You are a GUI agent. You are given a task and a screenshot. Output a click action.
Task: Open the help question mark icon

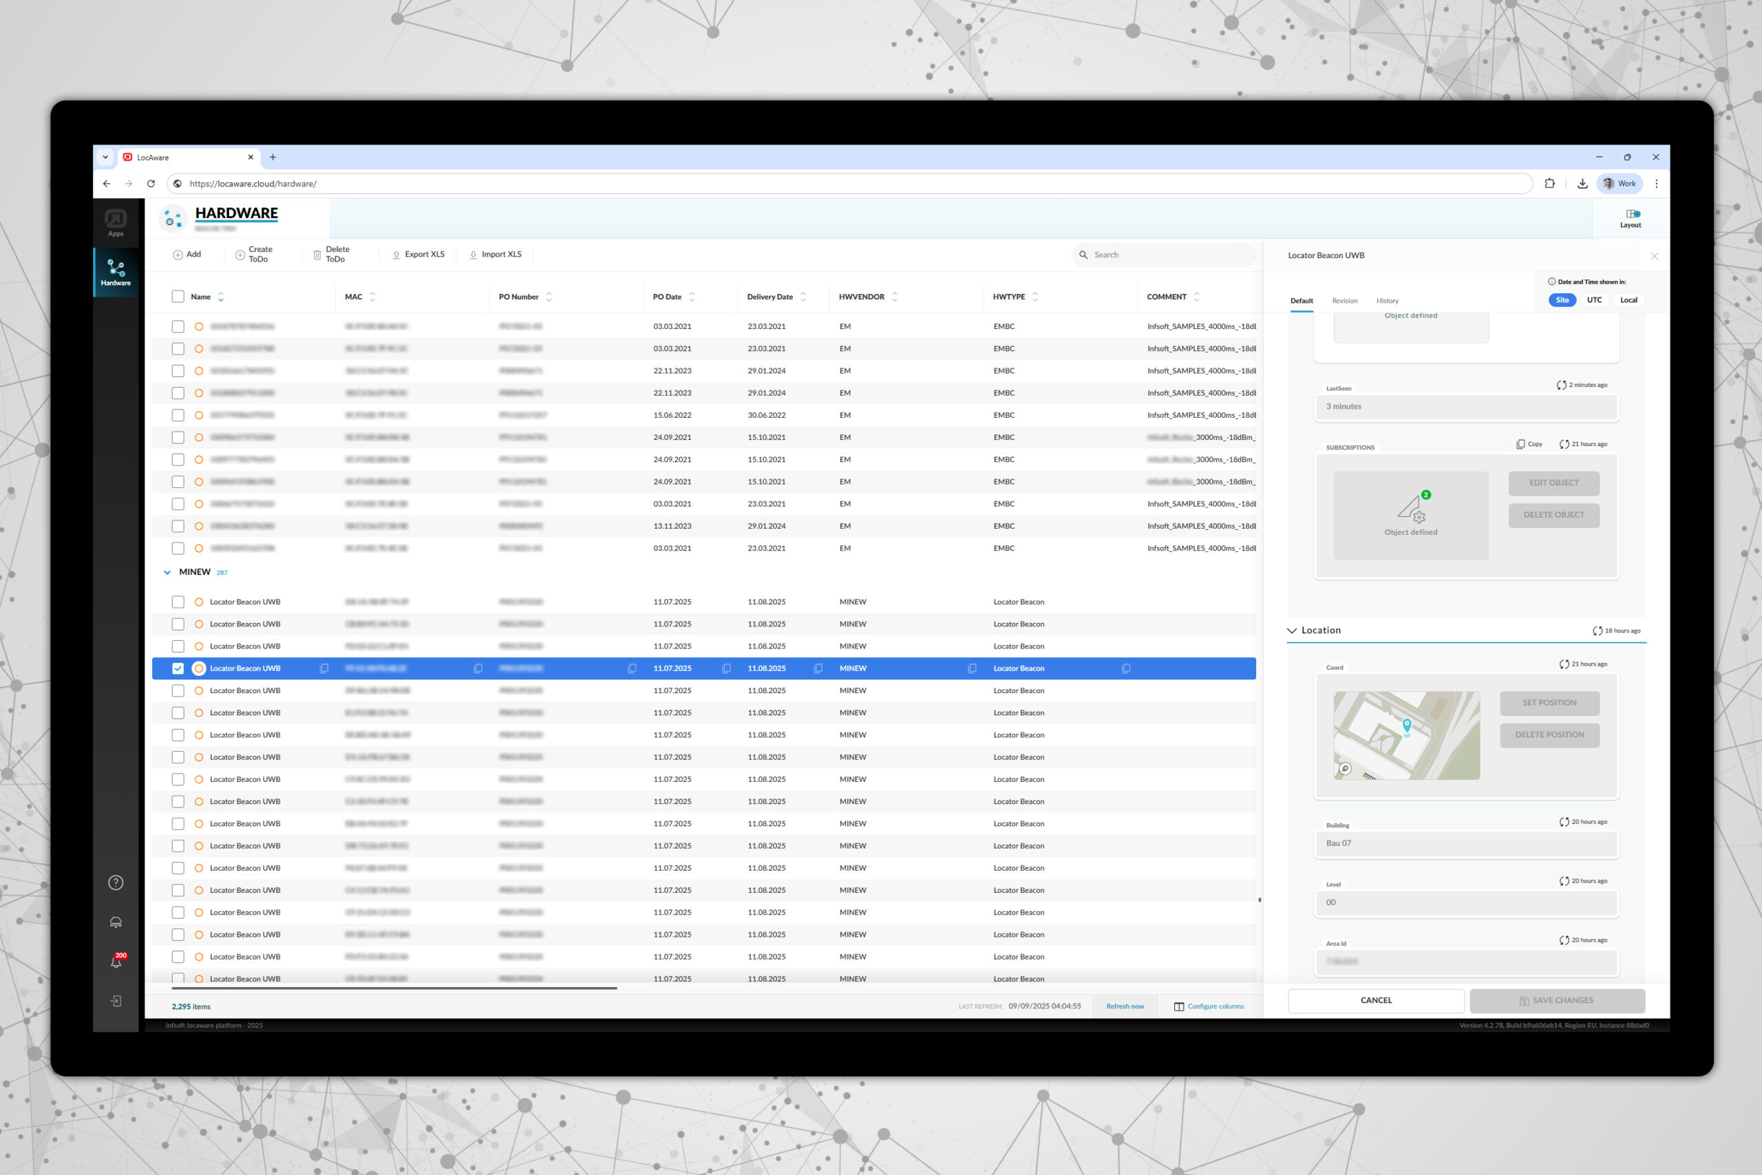tap(116, 882)
